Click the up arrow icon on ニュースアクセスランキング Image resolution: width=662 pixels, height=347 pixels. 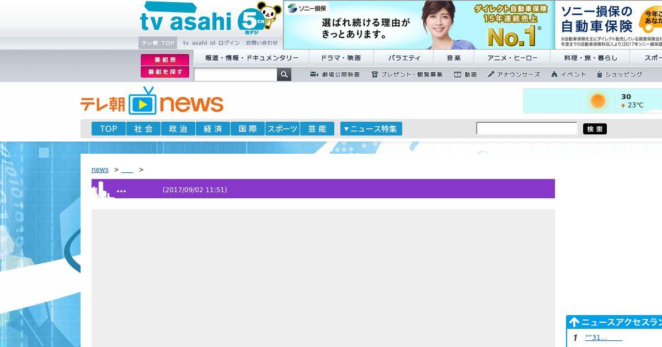pos(574,323)
